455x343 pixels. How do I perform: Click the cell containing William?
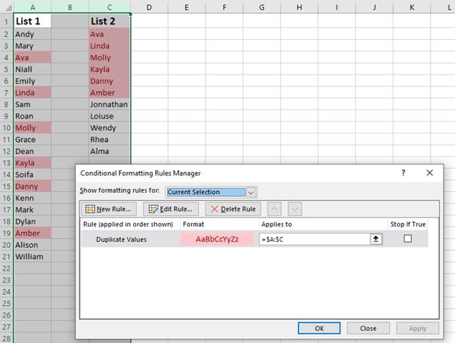point(32,257)
